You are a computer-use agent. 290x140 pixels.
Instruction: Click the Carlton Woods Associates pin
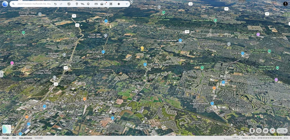tap(229, 44)
